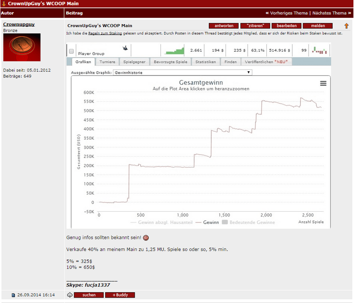Click the shark icon beside Player Group
The width and height of the screenshot is (356, 303).
coord(125,48)
